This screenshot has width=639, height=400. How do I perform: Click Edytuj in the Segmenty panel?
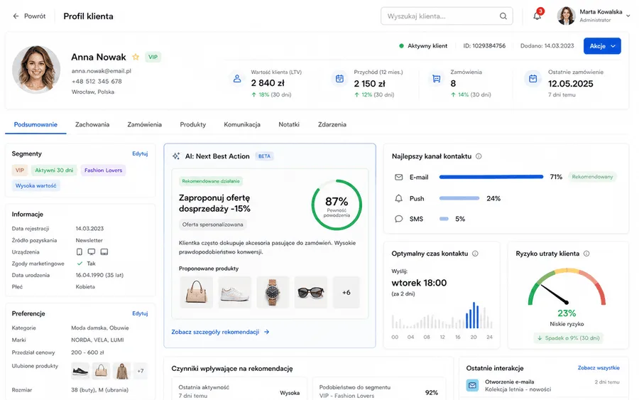tap(140, 153)
